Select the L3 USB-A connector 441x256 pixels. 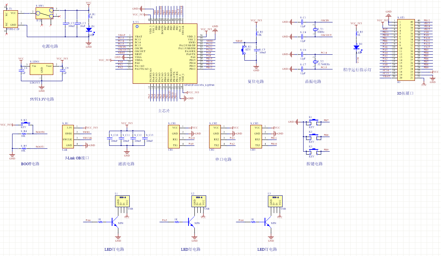pos(276,201)
